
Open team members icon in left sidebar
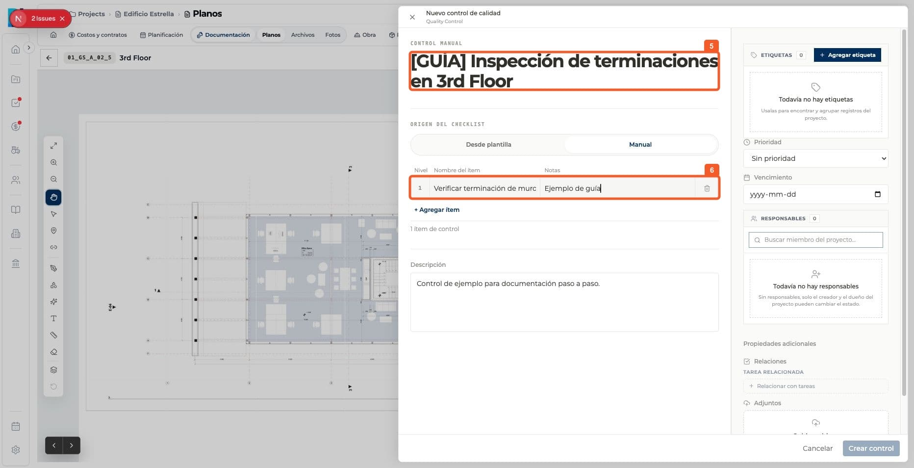point(16,180)
